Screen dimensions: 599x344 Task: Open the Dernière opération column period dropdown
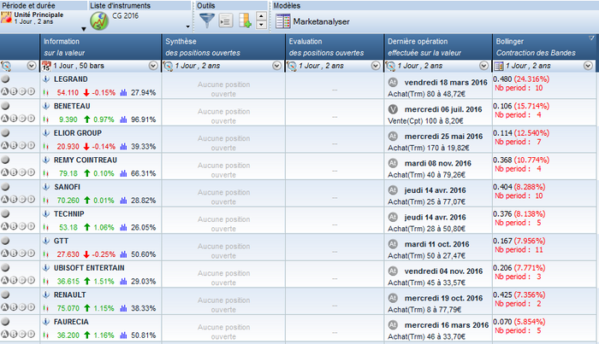[484, 66]
